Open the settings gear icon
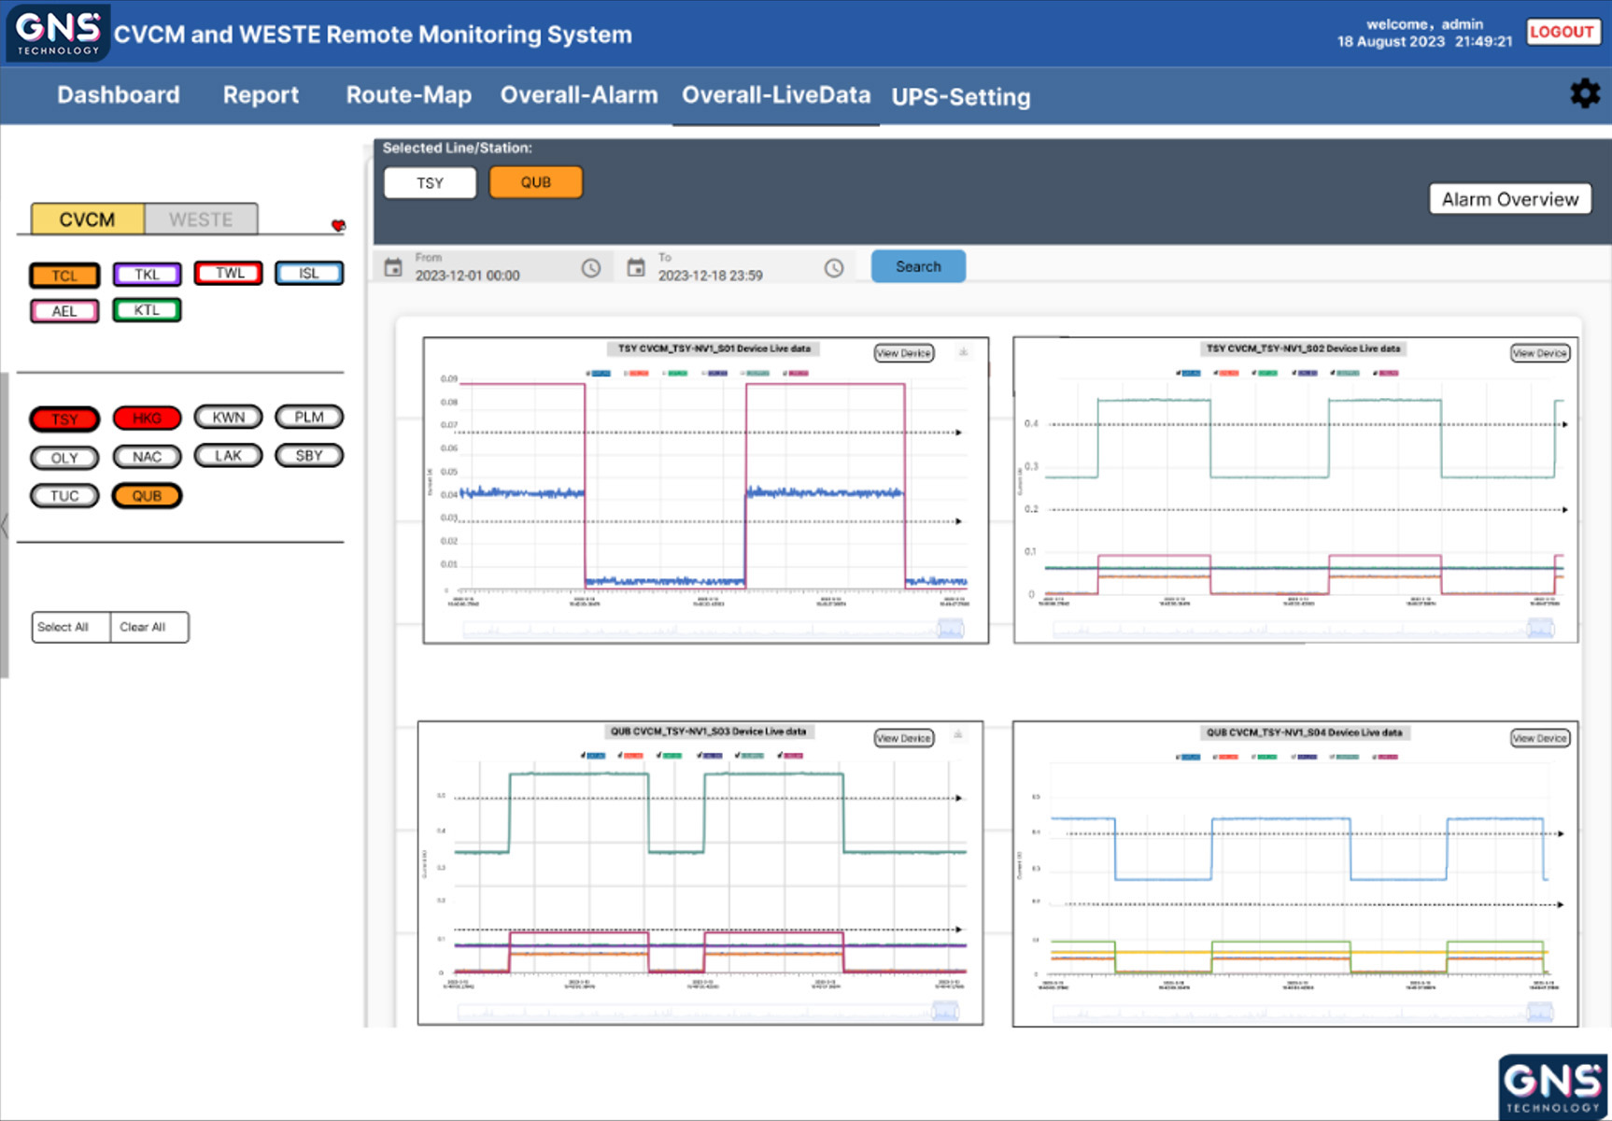 pyautogui.click(x=1584, y=93)
